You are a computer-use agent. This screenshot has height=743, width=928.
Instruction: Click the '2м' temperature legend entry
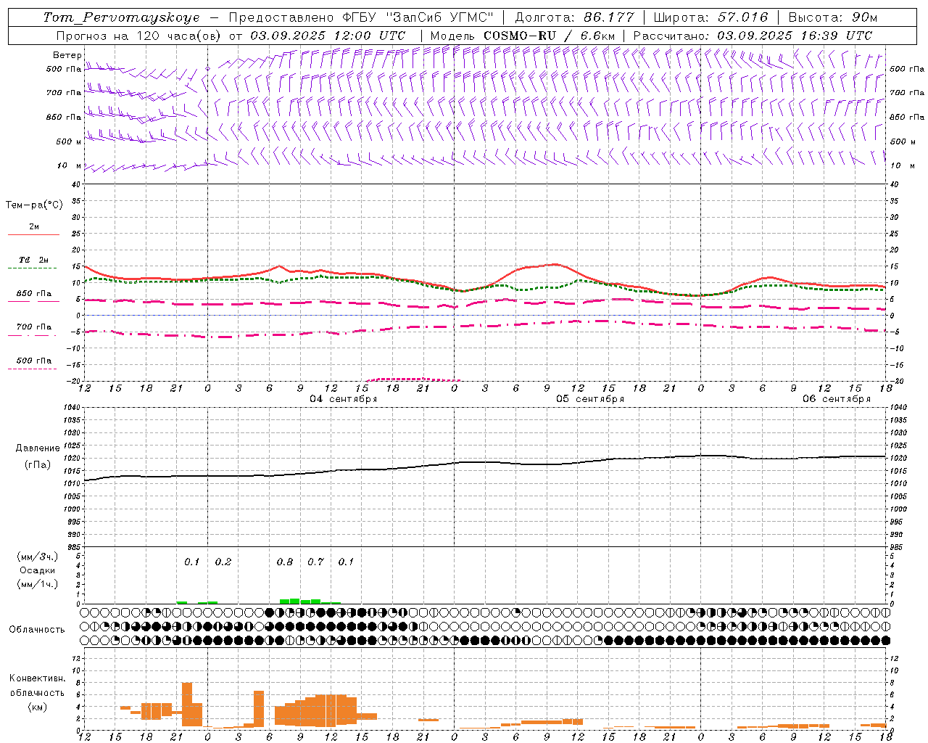click(34, 226)
